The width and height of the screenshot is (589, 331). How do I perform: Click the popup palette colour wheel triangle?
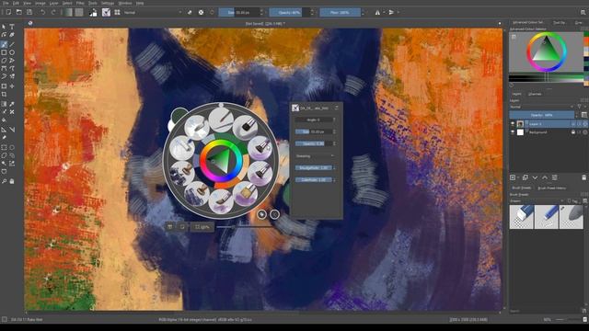point(221,160)
